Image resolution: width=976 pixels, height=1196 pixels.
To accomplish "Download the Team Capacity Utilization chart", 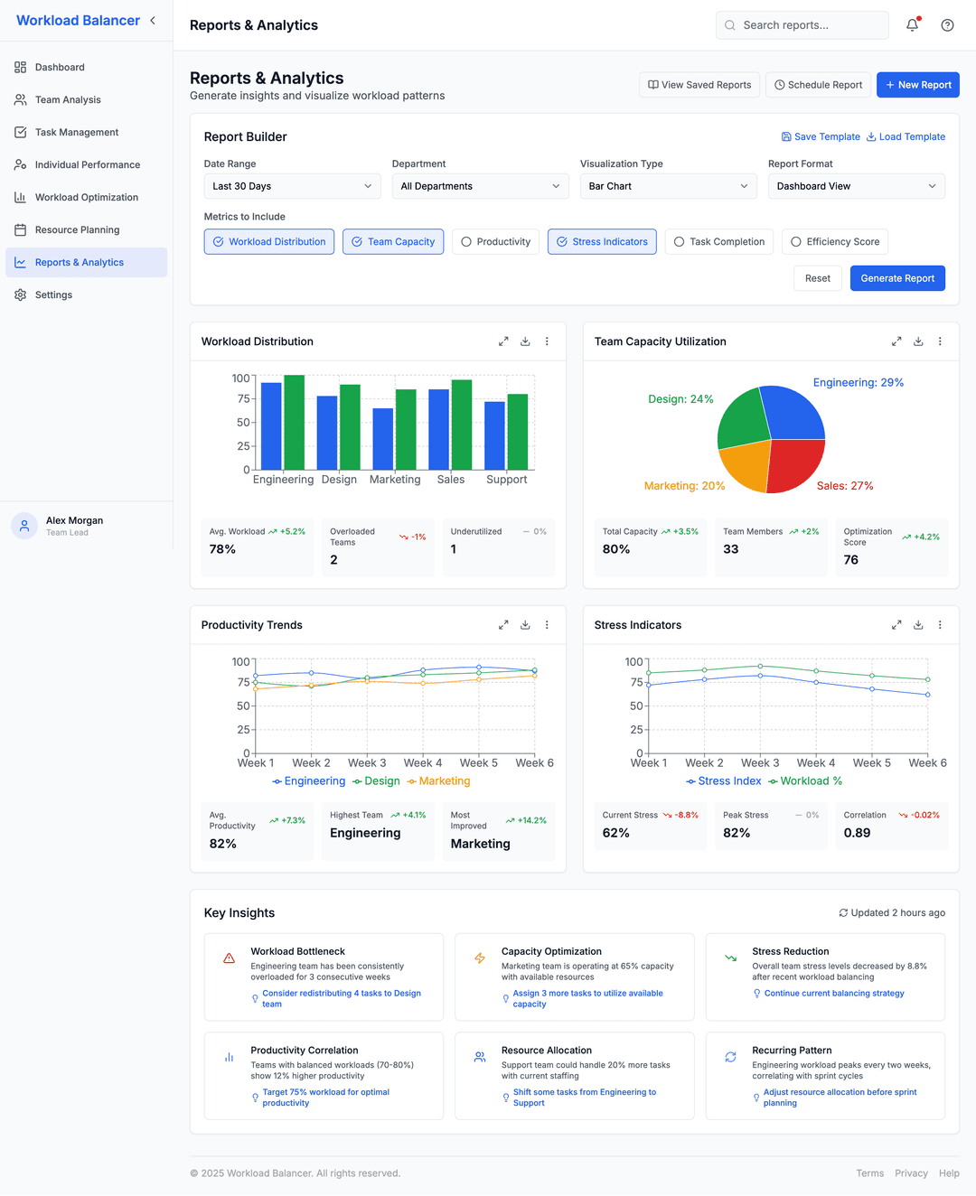I will point(918,341).
